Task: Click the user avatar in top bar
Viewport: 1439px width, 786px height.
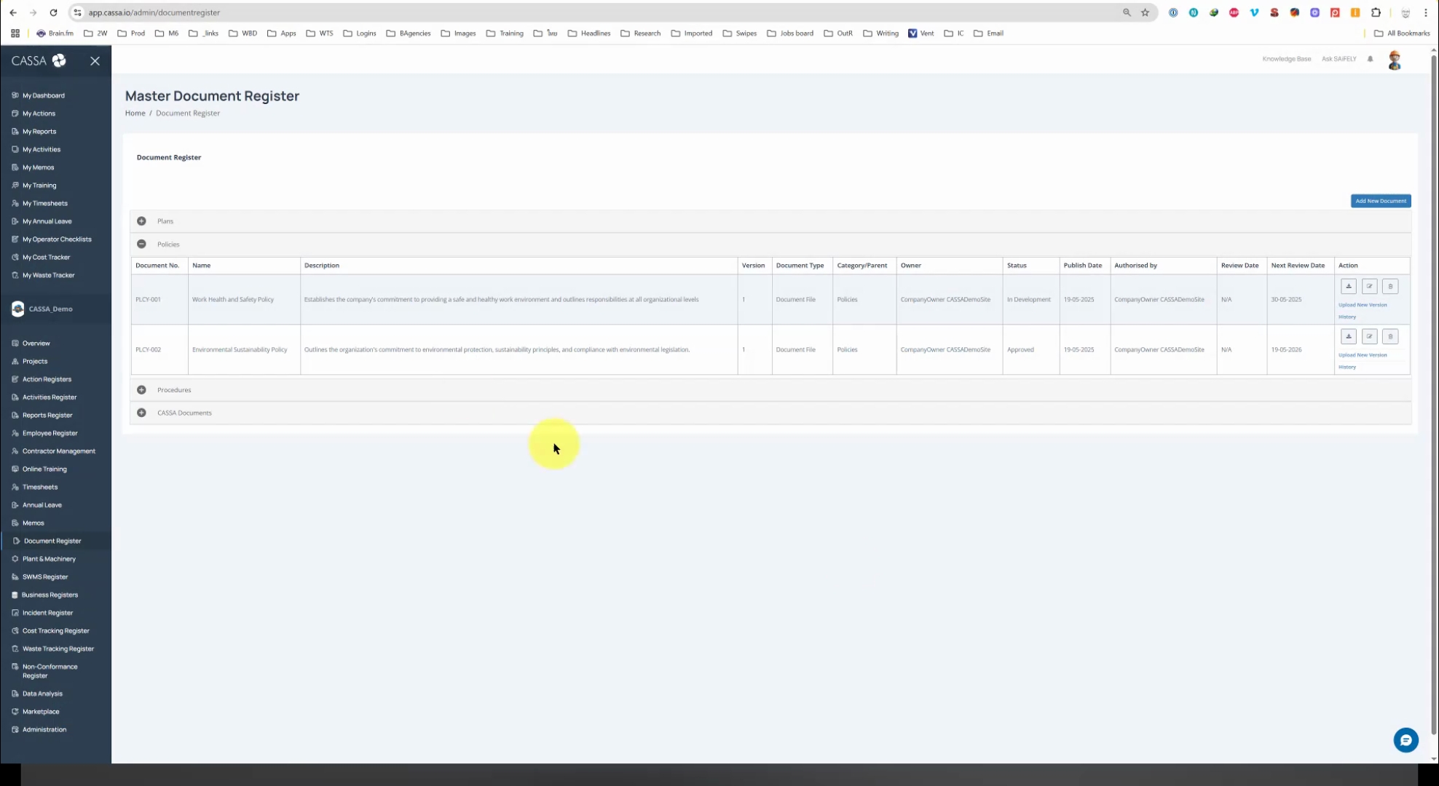Action: 1394,60
